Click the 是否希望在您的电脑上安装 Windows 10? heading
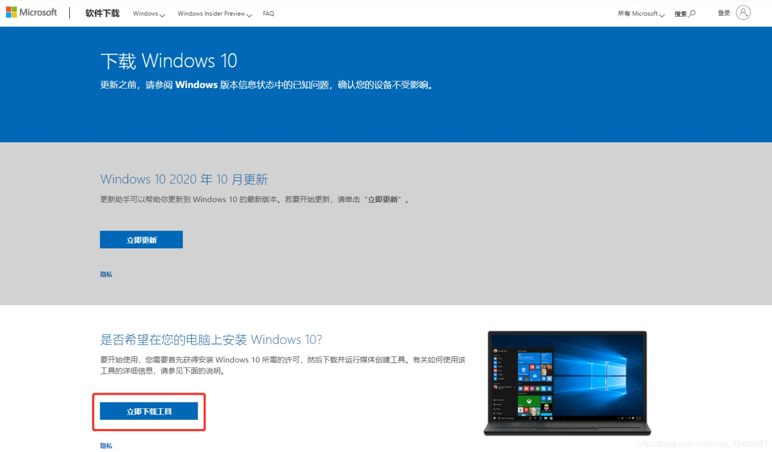This screenshot has width=772, height=452. pyautogui.click(x=211, y=339)
